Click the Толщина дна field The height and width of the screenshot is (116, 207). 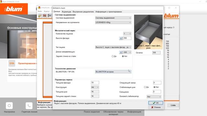coord(95,92)
